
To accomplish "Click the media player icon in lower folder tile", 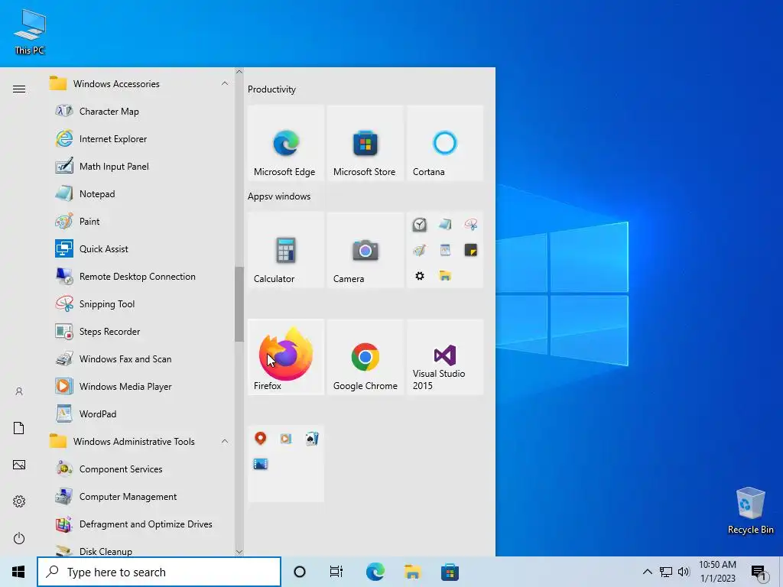I will [286, 438].
